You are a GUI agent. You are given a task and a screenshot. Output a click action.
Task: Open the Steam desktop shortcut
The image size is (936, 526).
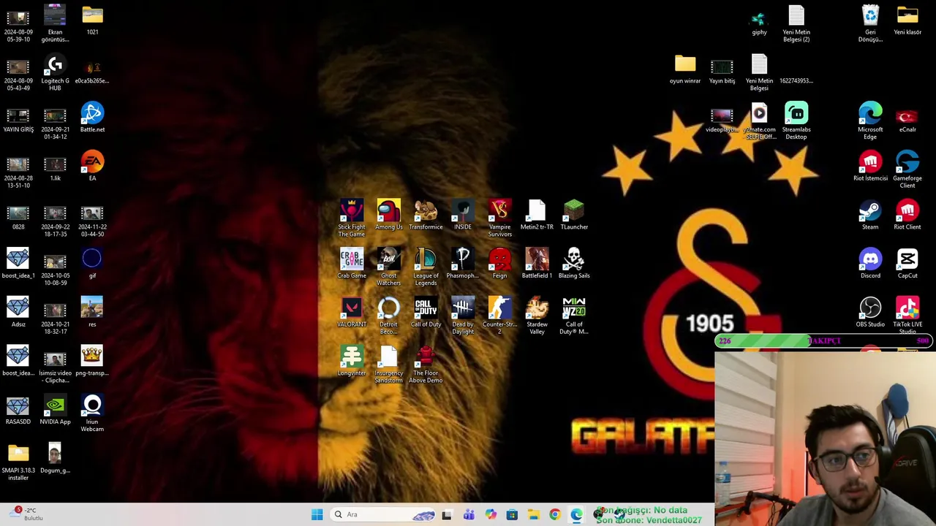(x=870, y=215)
